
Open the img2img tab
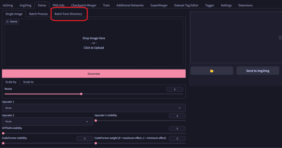coord(25,5)
